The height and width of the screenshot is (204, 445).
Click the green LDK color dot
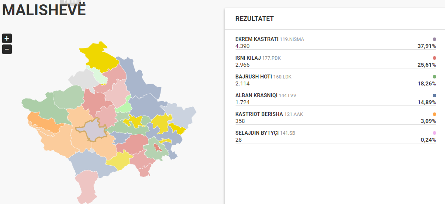coord(434,77)
